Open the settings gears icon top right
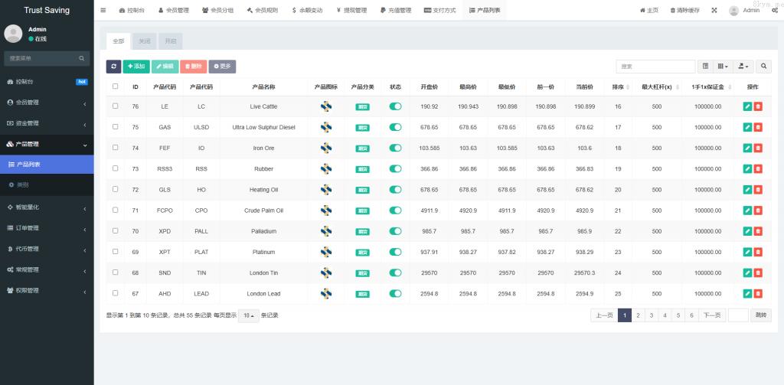Screen dimensions: 784x385 coord(775,11)
